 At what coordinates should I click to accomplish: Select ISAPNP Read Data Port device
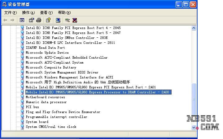pyautogui.click(x=45, y=48)
